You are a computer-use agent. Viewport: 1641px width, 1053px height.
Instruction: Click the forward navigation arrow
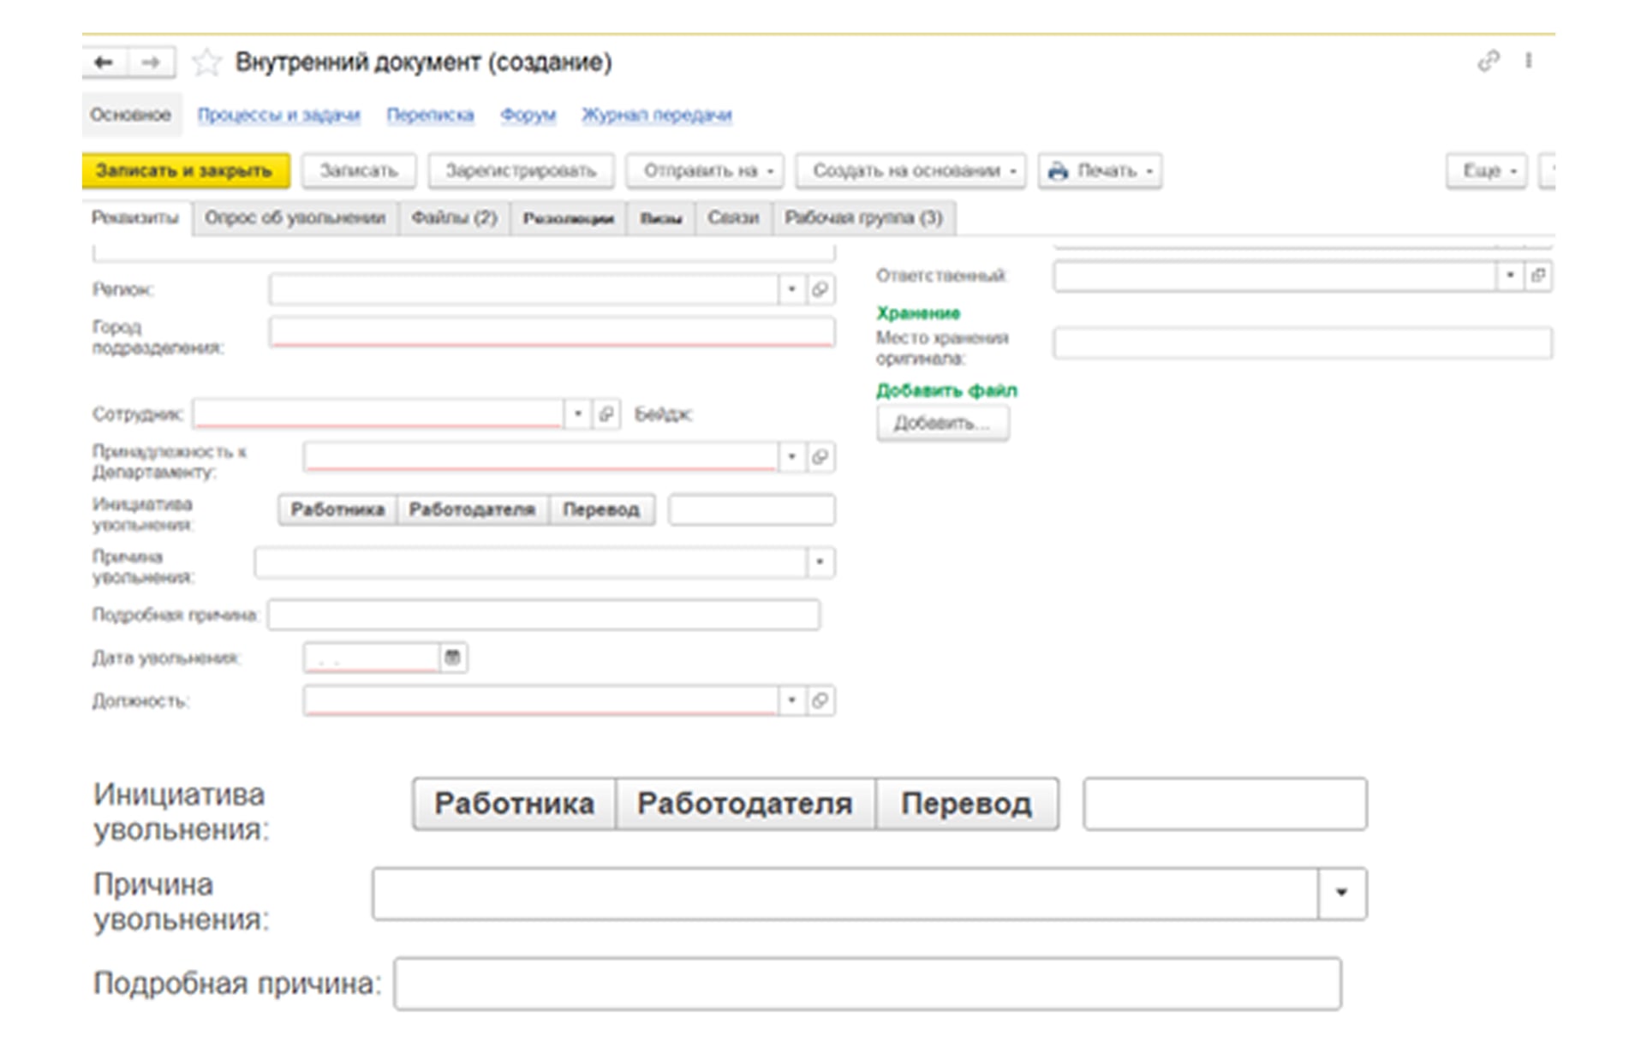[151, 61]
